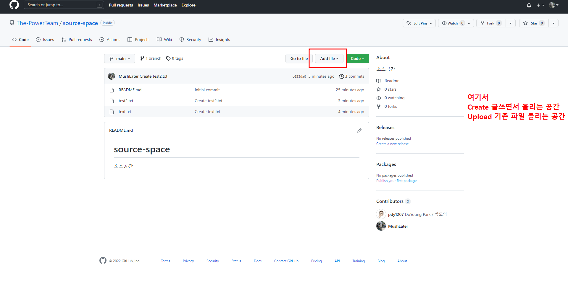Image resolution: width=568 pixels, height=282 pixels.
Task: Open test2.txt file
Action: 126,101
